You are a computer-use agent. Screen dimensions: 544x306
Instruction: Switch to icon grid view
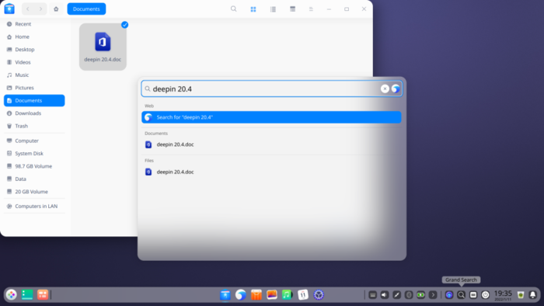pos(253,9)
